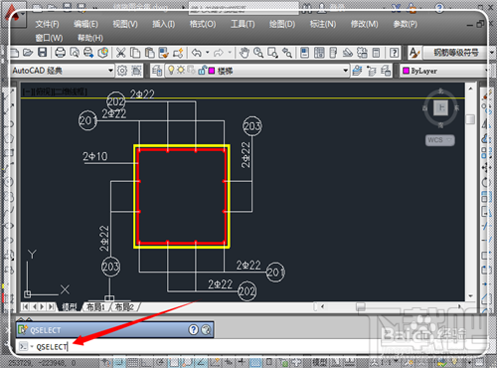The height and width of the screenshot is (368, 497).
Task: Click the QSELECT suggestion help button
Action: (x=194, y=329)
